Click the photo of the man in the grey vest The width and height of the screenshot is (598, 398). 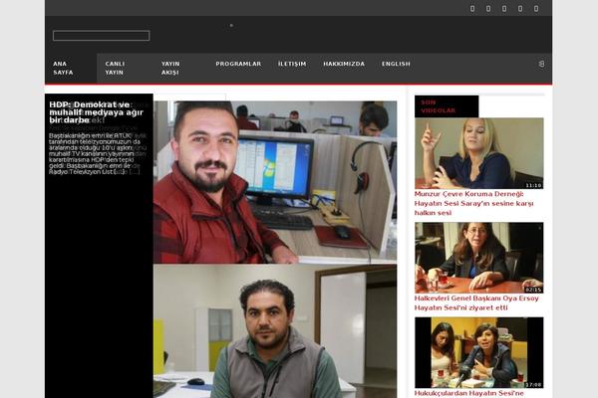pyautogui.click(x=275, y=331)
